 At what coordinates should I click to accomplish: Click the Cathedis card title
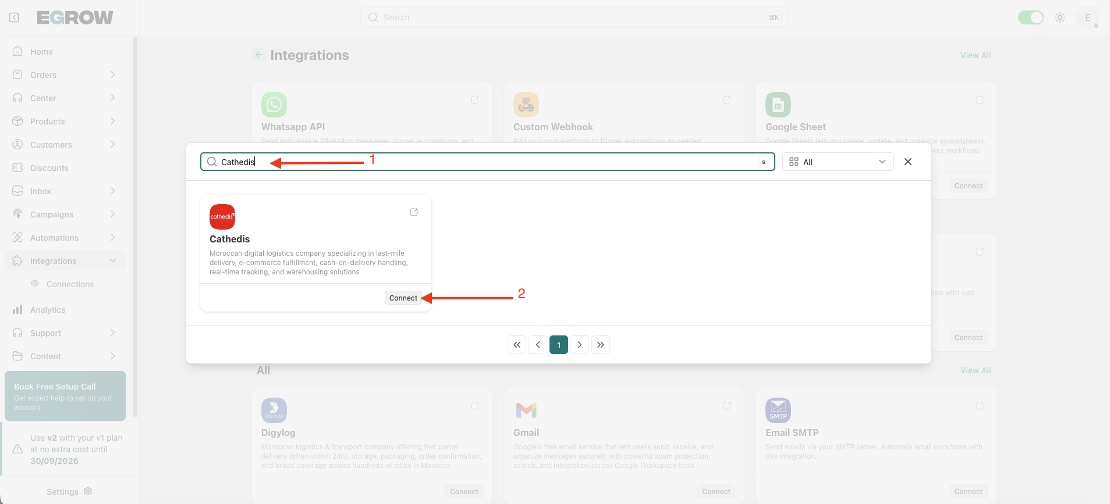point(230,239)
